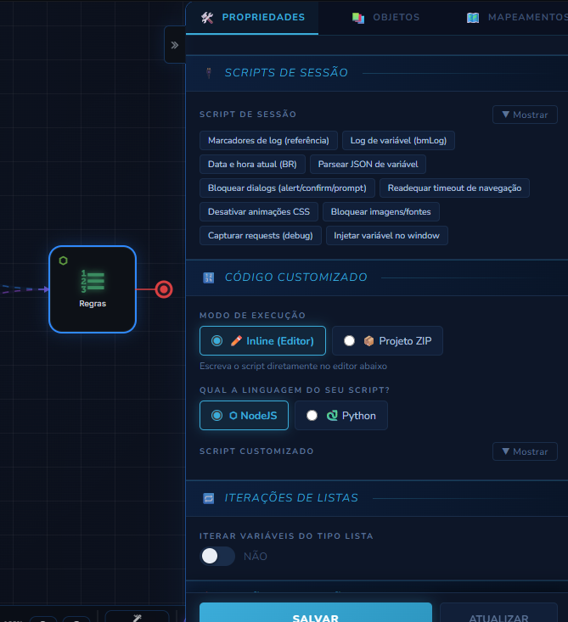This screenshot has width=568, height=622.
Task: Open the Mapeamentos tab
Action: (x=518, y=18)
